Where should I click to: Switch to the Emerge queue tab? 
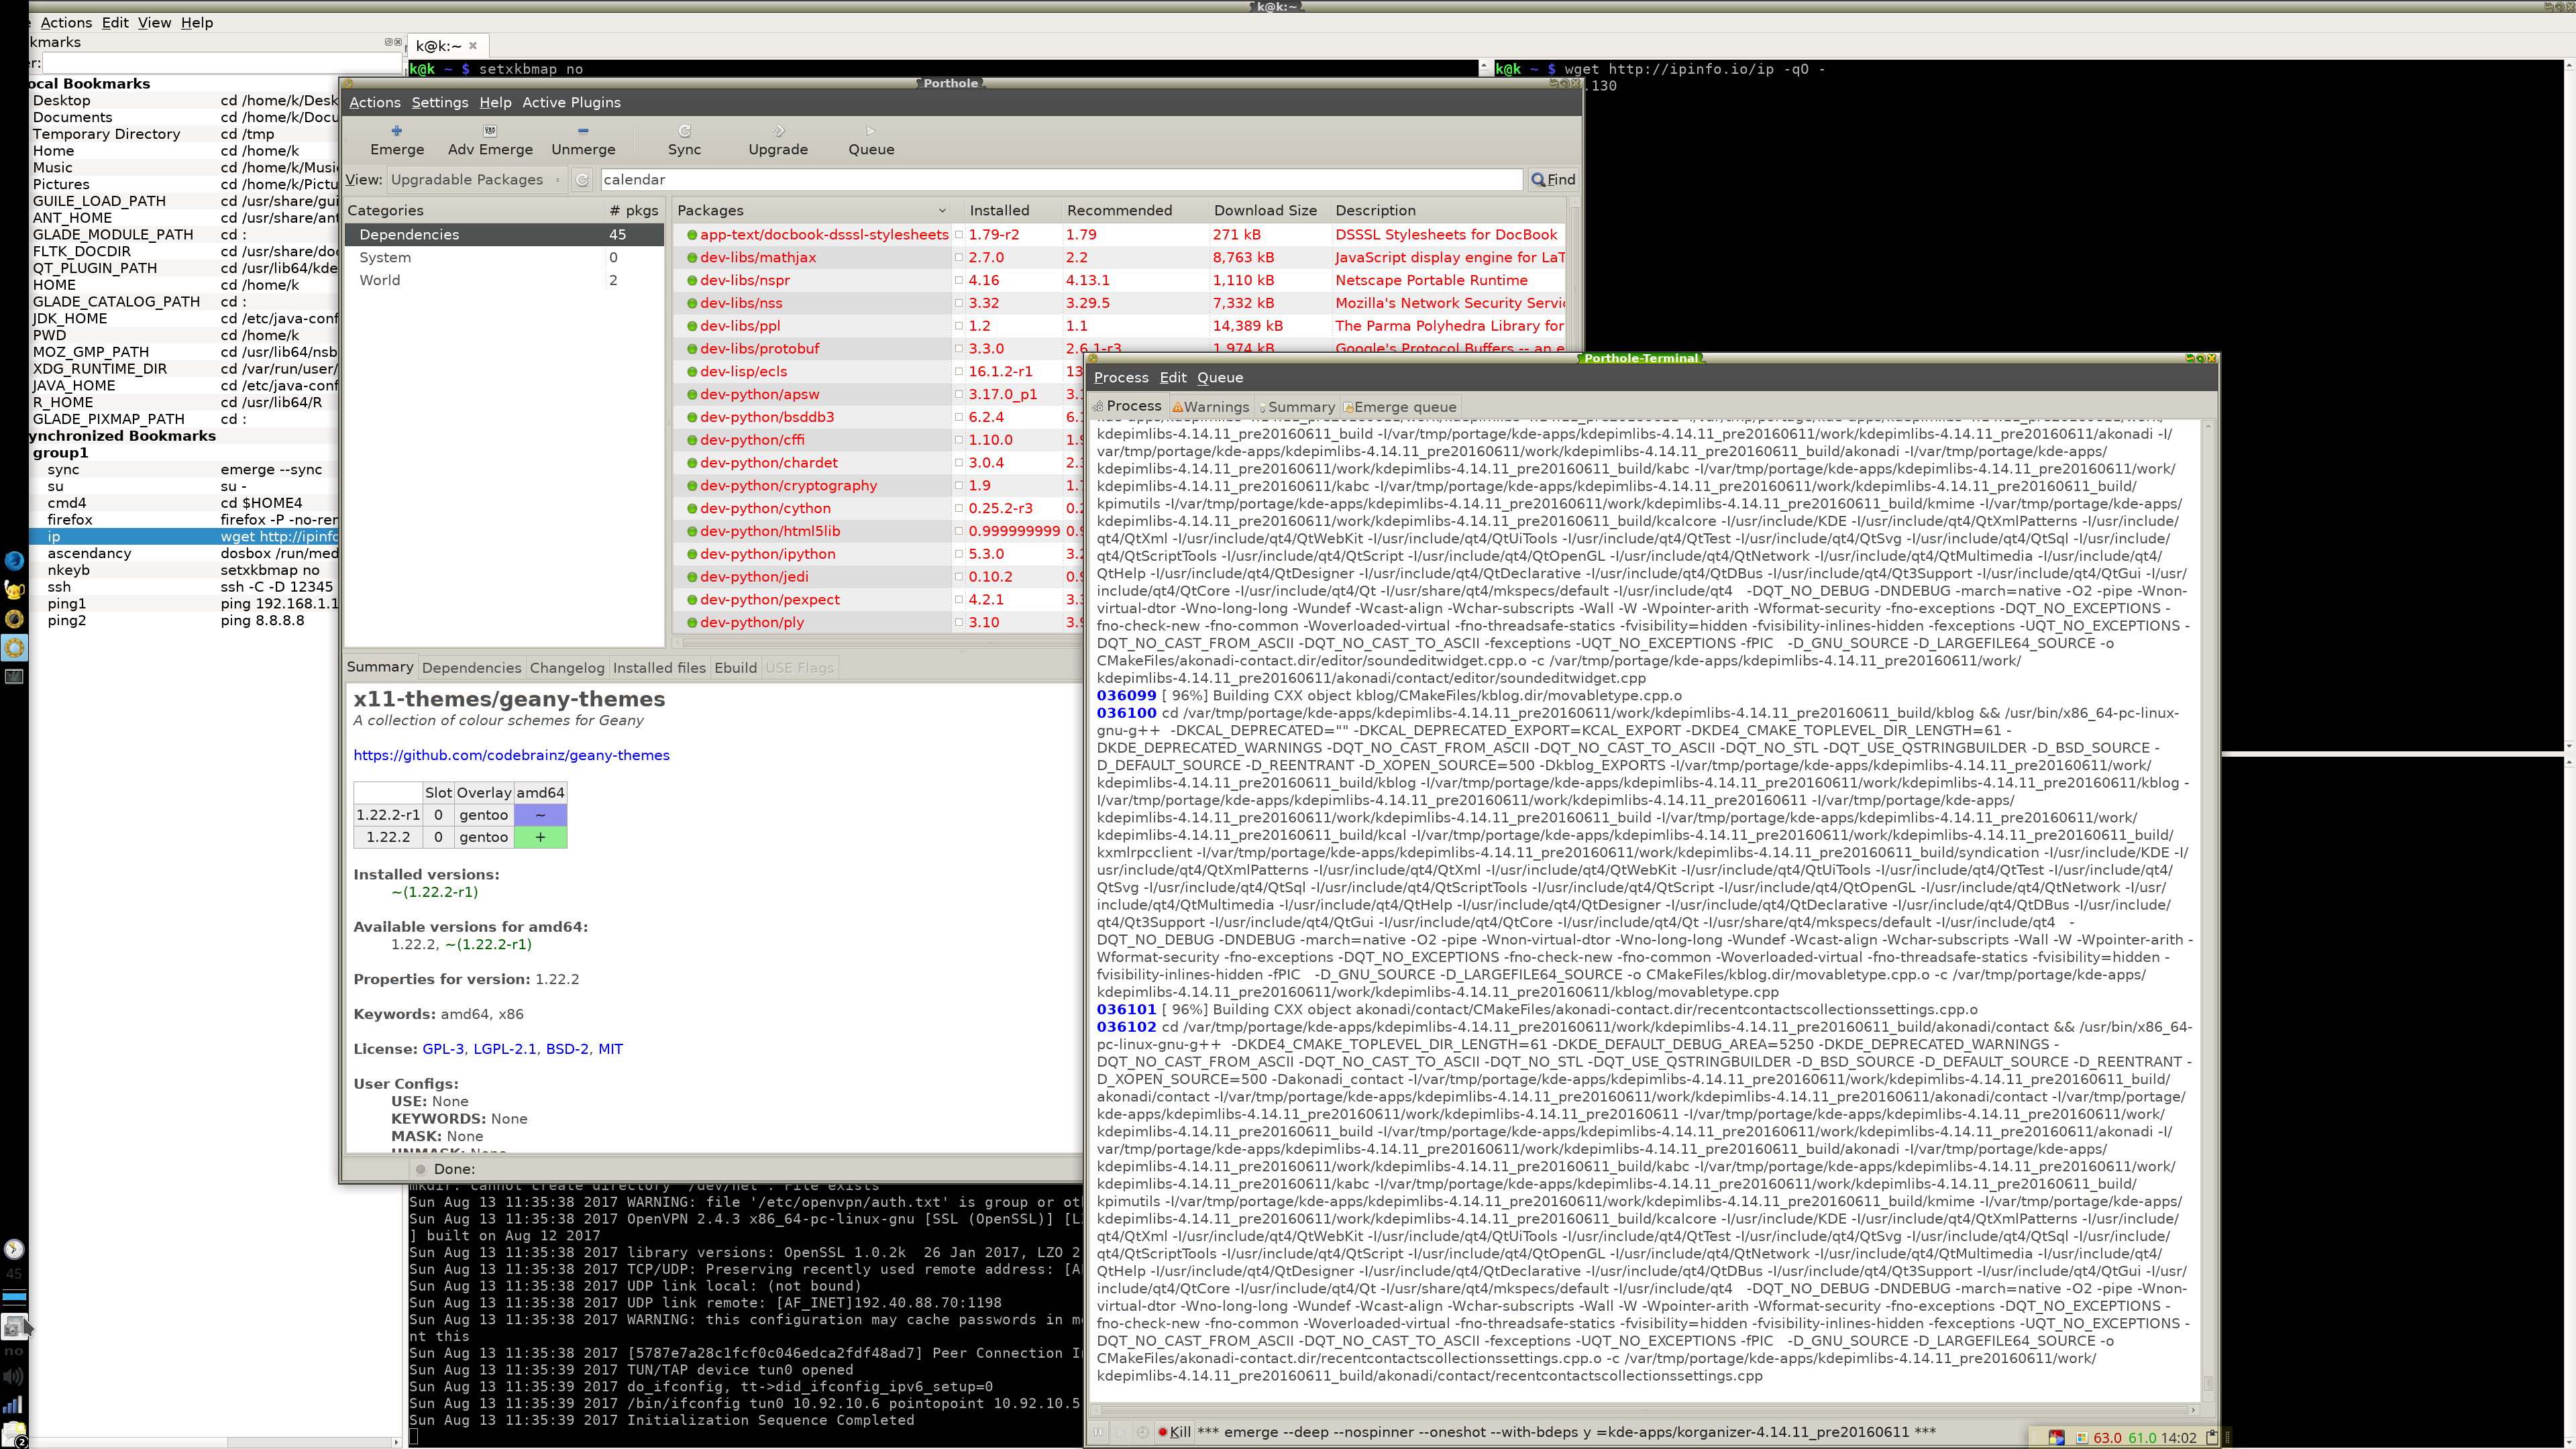(x=1400, y=406)
